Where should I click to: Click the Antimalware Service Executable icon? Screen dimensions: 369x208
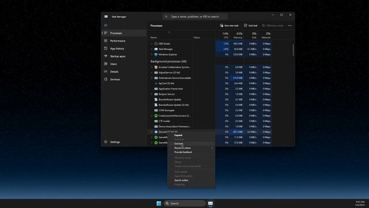click(156, 78)
